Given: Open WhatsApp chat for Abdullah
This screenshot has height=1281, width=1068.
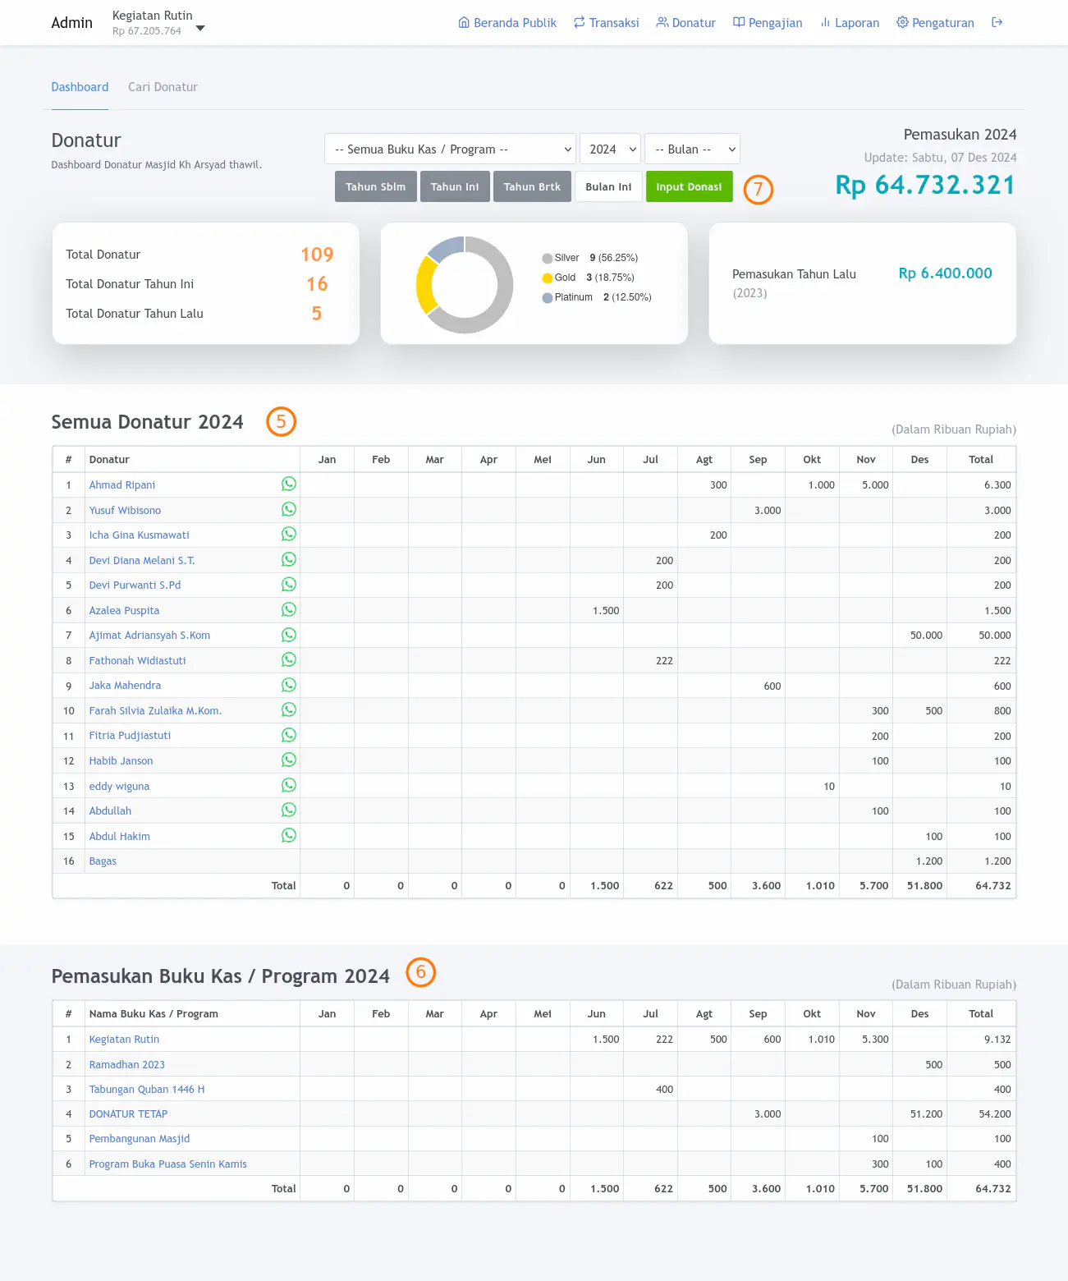Looking at the screenshot, I should coord(289,810).
